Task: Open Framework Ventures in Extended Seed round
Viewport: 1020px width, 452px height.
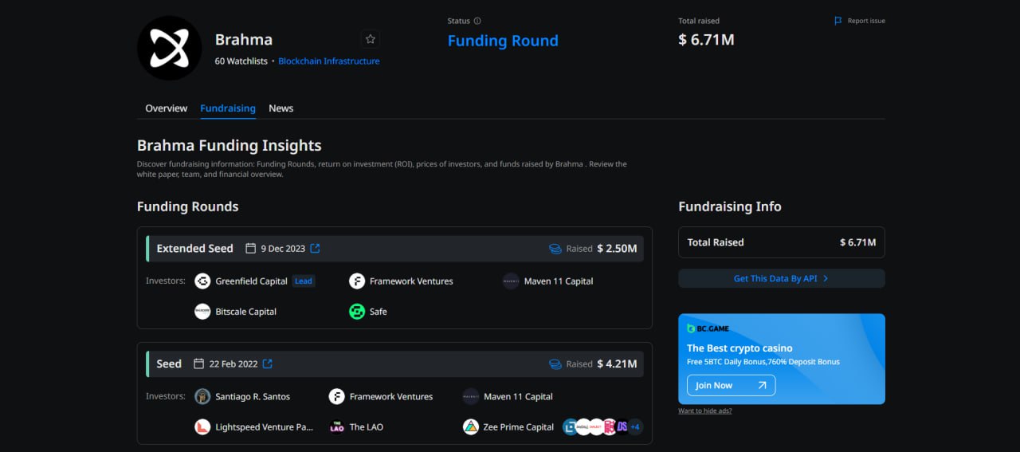Action: [x=411, y=281]
